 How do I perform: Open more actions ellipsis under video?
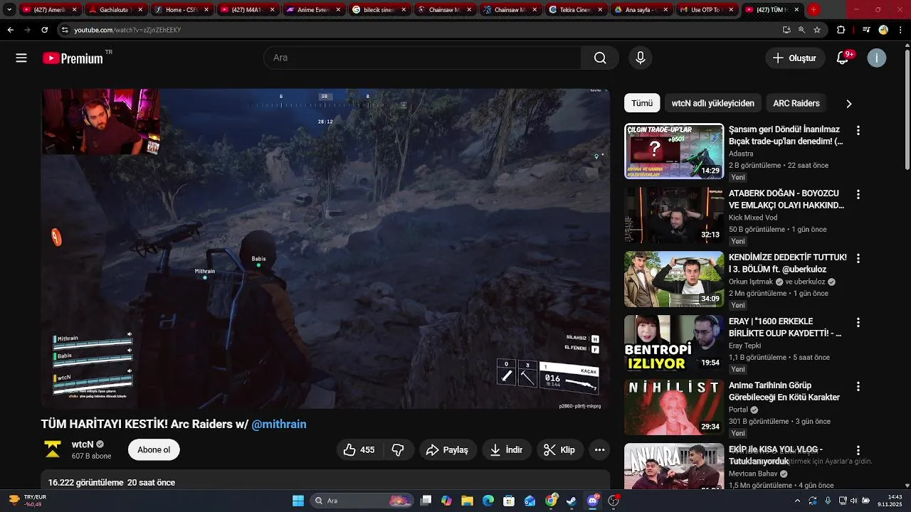click(600, 450)
